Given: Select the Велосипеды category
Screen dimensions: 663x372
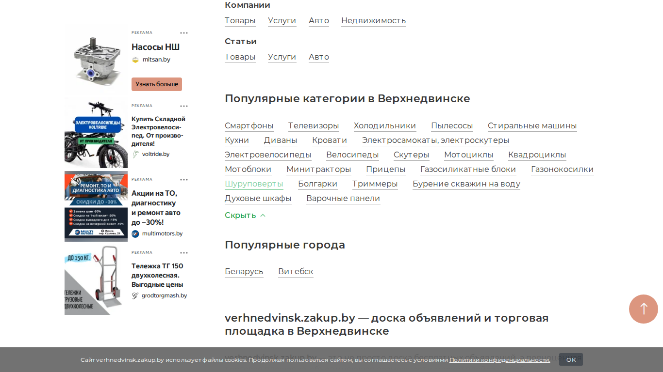Looking at the screenshot, I should [x=352, y=155].
